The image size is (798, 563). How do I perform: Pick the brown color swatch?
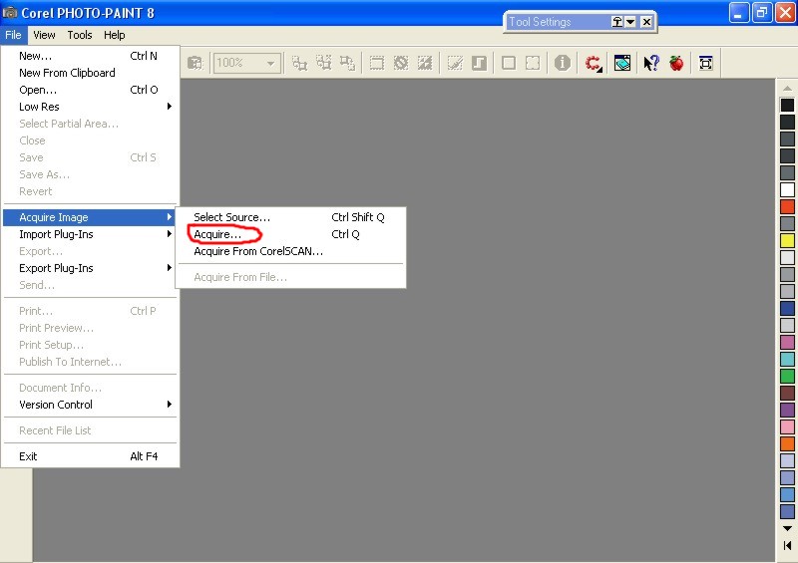click(x=787, y=393)
